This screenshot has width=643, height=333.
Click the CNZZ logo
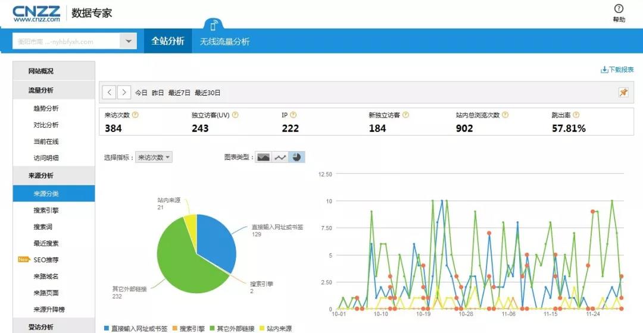[x=37, y=14]
